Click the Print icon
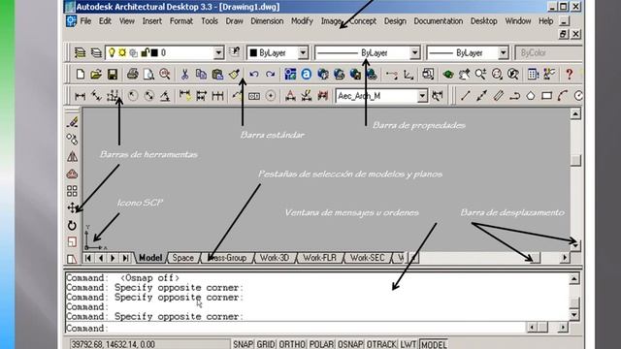The width and height of the screenshot is (621, 349). coord(133,74)
